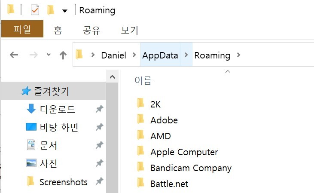Select the Battle.net folder name
The height and width of the screenshot is (193, 314).
pos(169,184)
